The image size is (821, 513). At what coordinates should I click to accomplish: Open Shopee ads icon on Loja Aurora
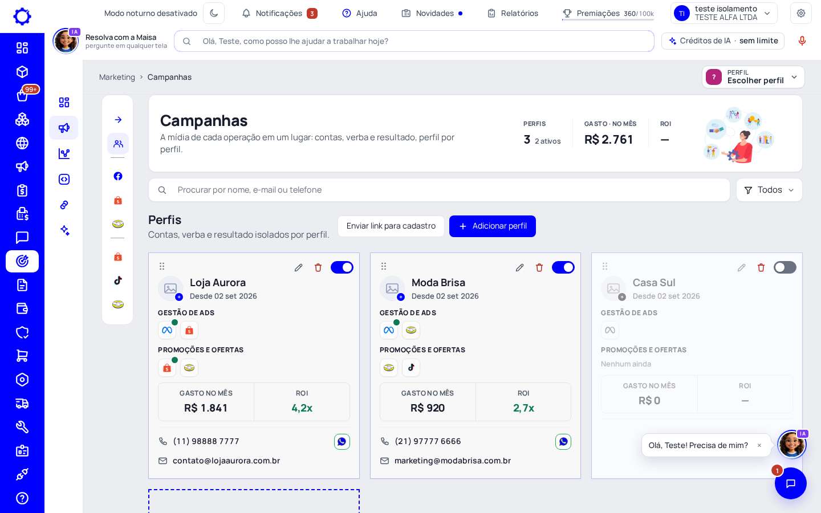pos(189,330)
